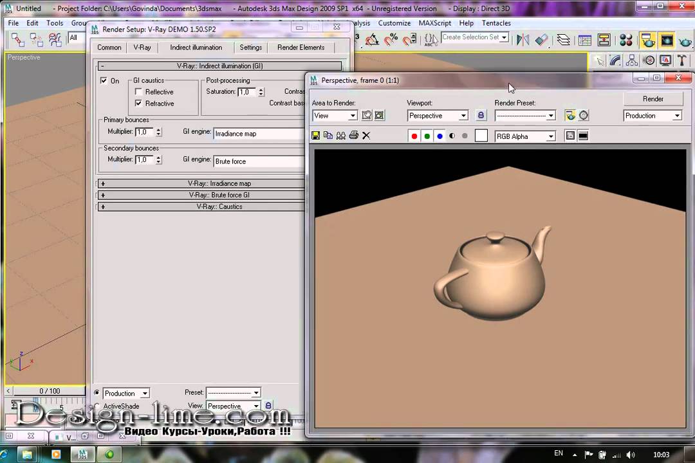Switch to the Settings tab

click(x=250, y=48)
